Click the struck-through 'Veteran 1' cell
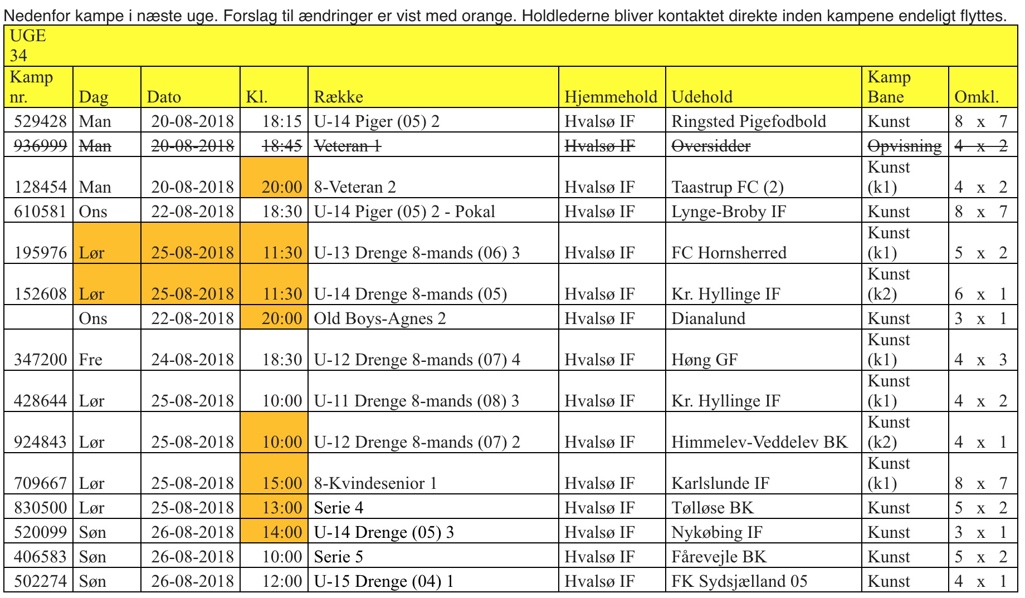 coord(433,145)
